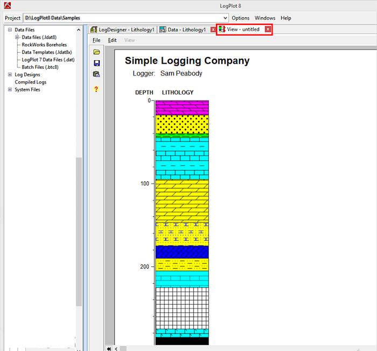Screen dimensions: 377x351
Task: Switch to LogDesigner - Lithology1 tab
Action: click(x=122, y=30)
